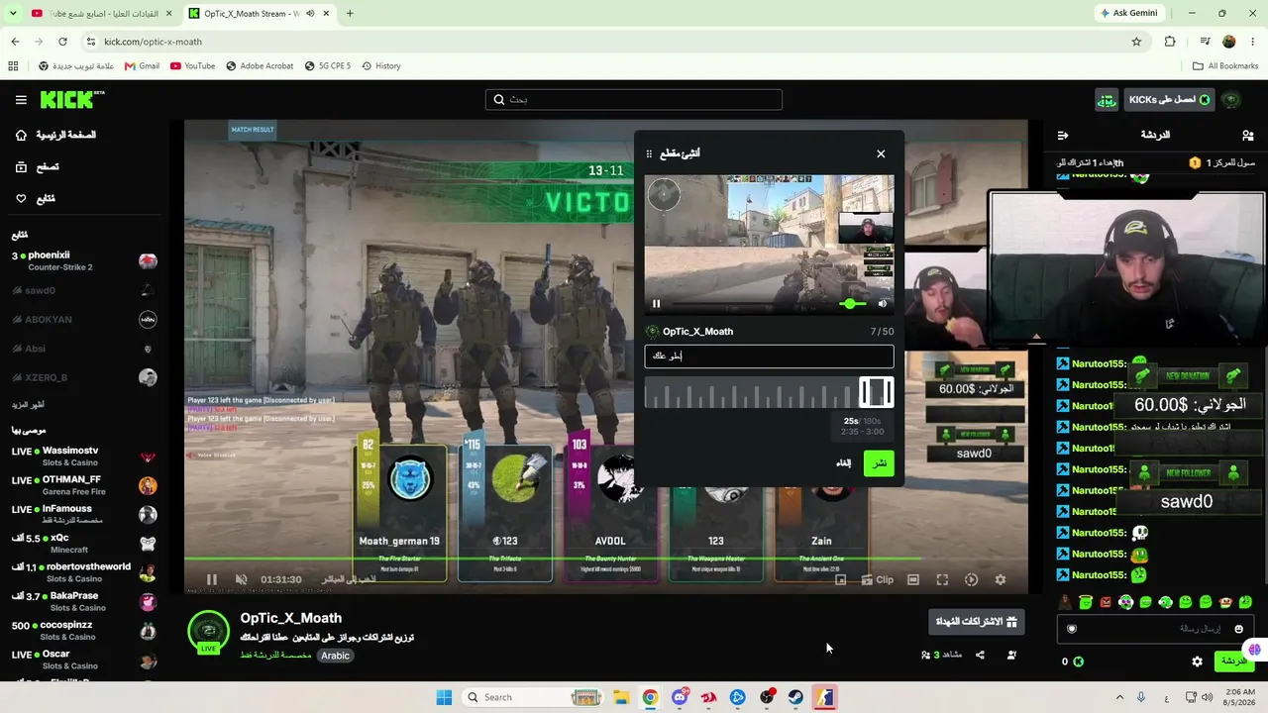Open the Kick sidebar hamburger menu

click(x=21, y=99)
